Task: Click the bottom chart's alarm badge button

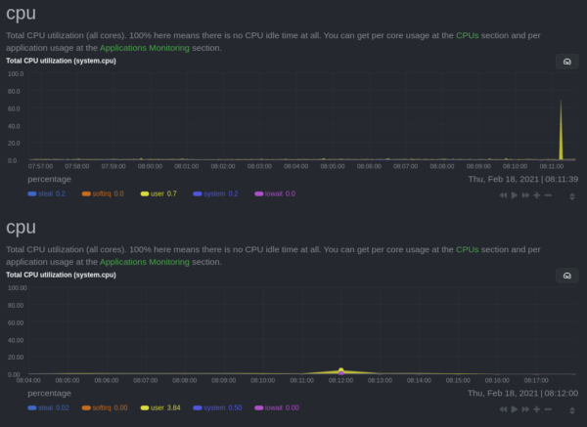Action: (565, 276)
